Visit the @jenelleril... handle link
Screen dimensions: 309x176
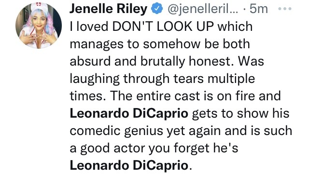(x=203, y=9)
